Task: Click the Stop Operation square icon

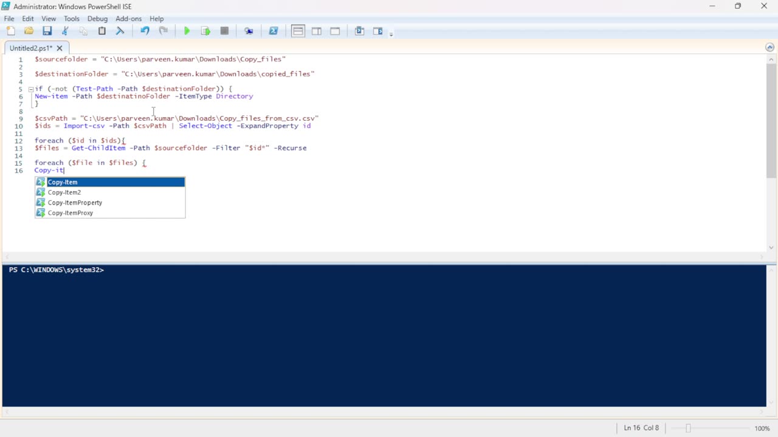Action: click(x=224, y=31)
